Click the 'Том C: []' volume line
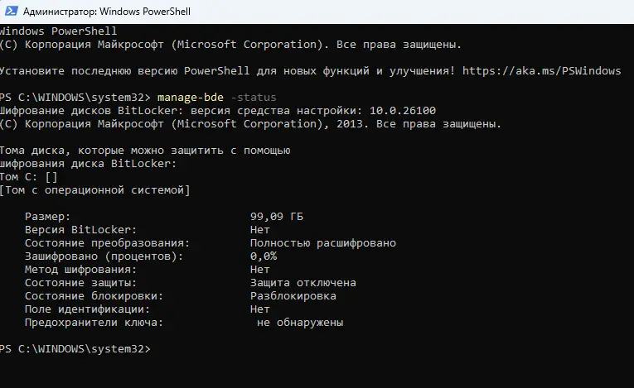This screenshot has height=388, width=634. [x=28, y=177]
